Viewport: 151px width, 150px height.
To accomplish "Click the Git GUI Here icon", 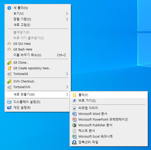I will pos(9,44).
